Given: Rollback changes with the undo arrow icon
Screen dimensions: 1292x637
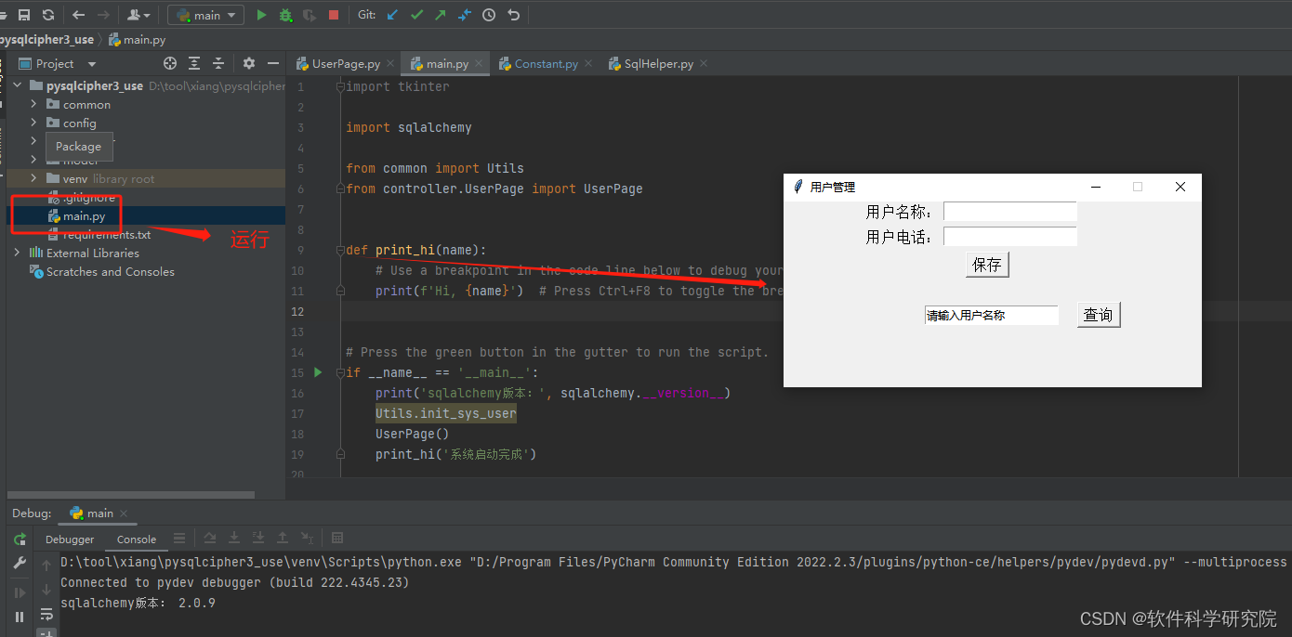Looking at the screenshot, I should (x=513, y=15).
